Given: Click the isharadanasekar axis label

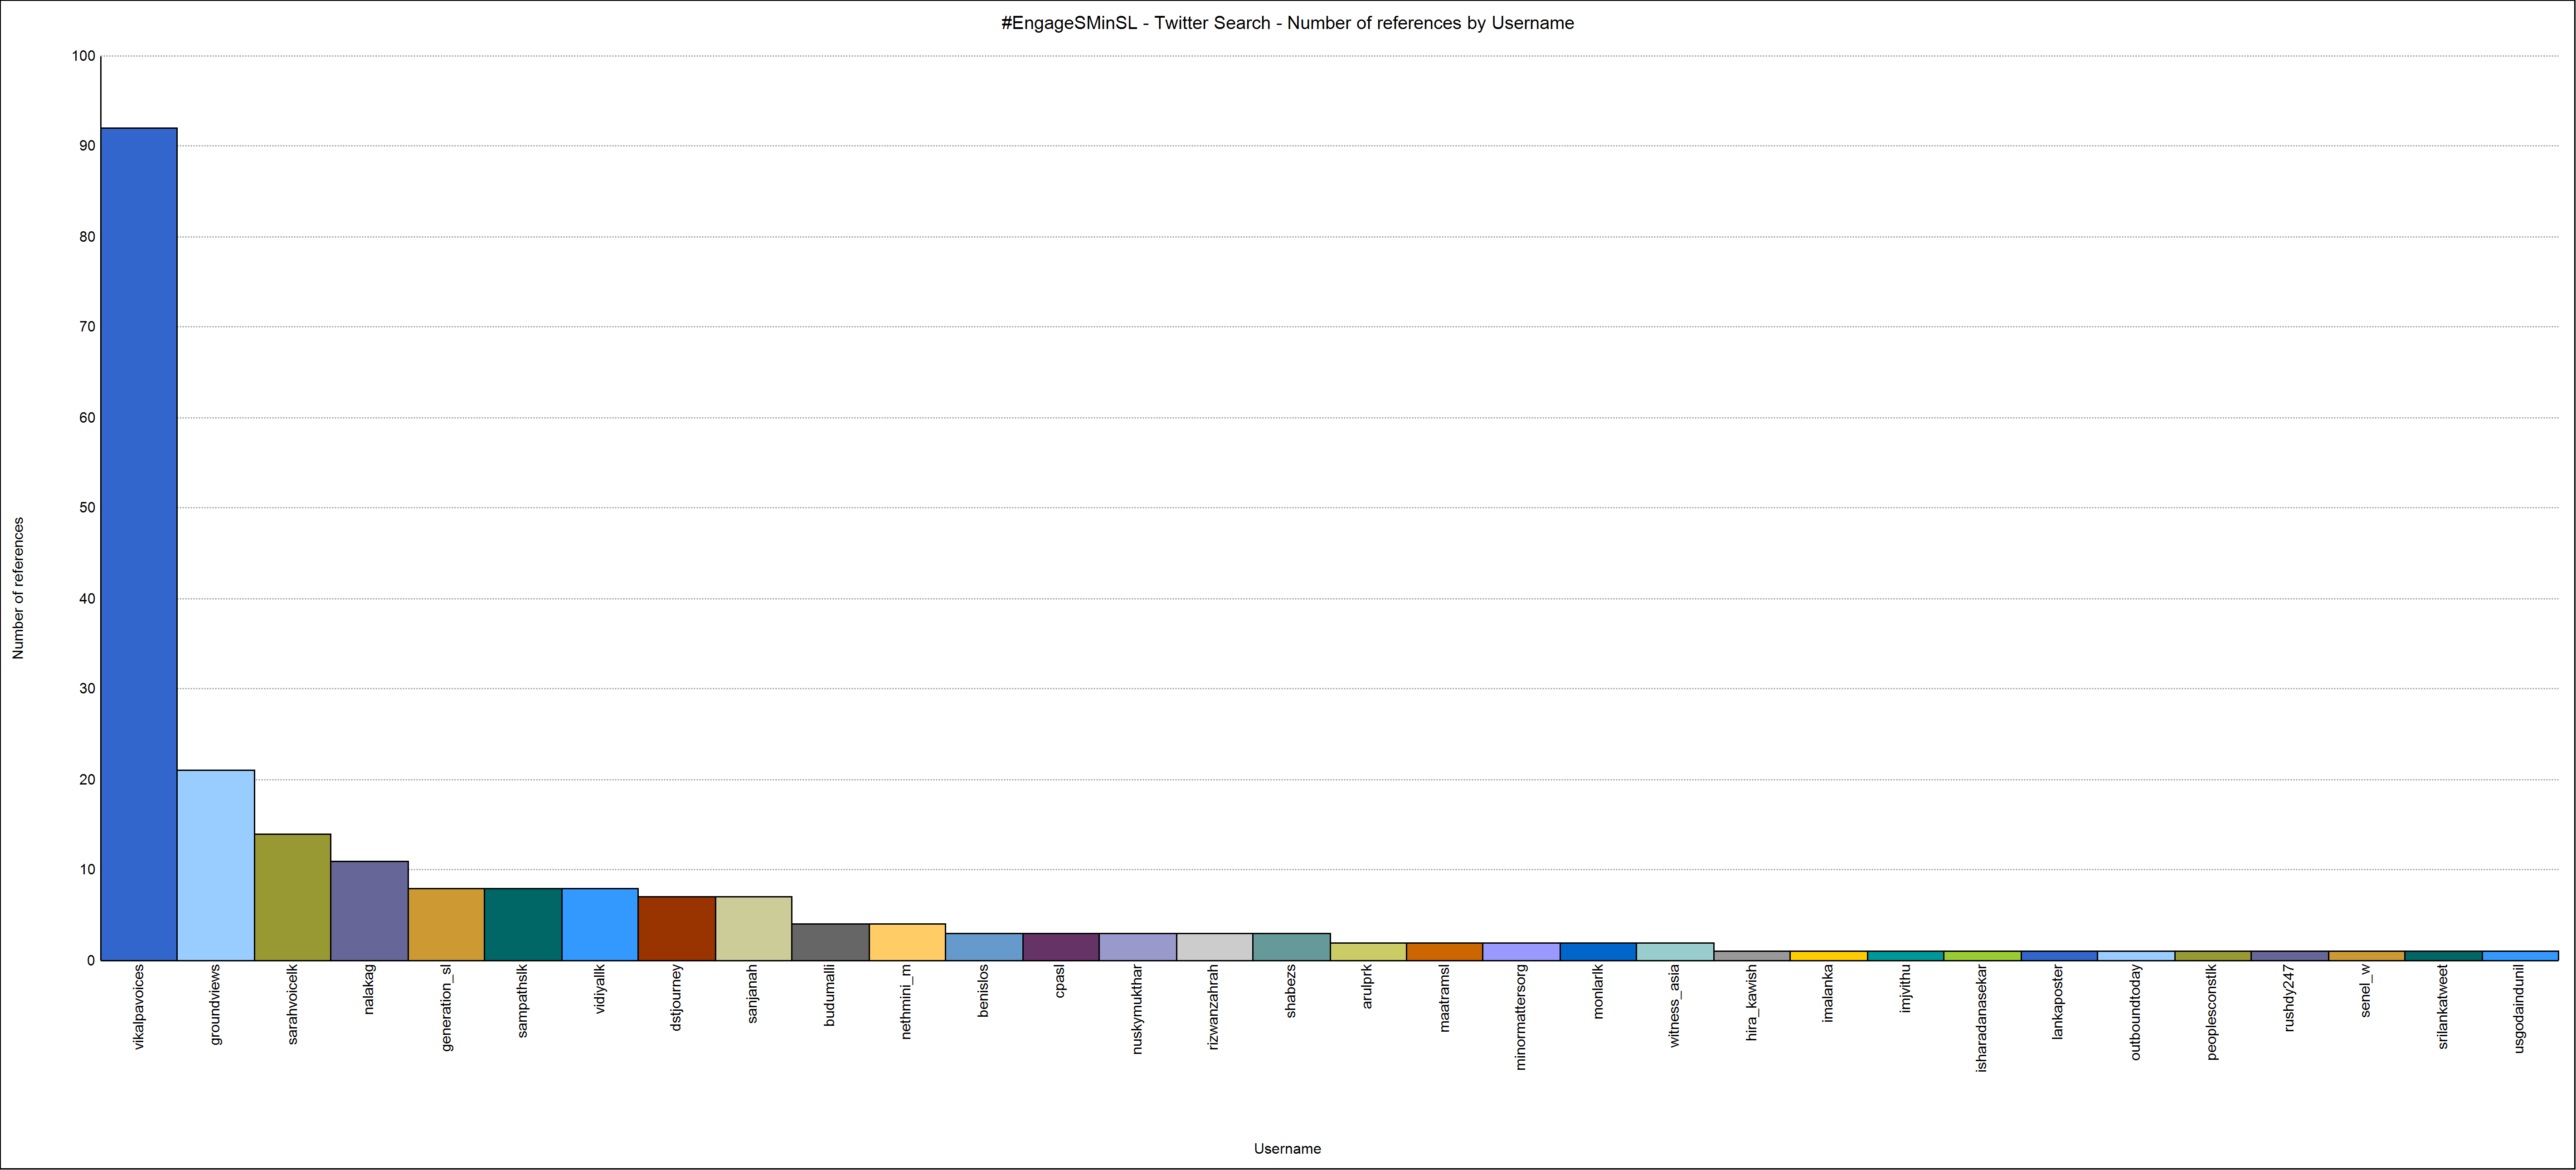Looking at the screenshot, I should coord(1983,1018).
